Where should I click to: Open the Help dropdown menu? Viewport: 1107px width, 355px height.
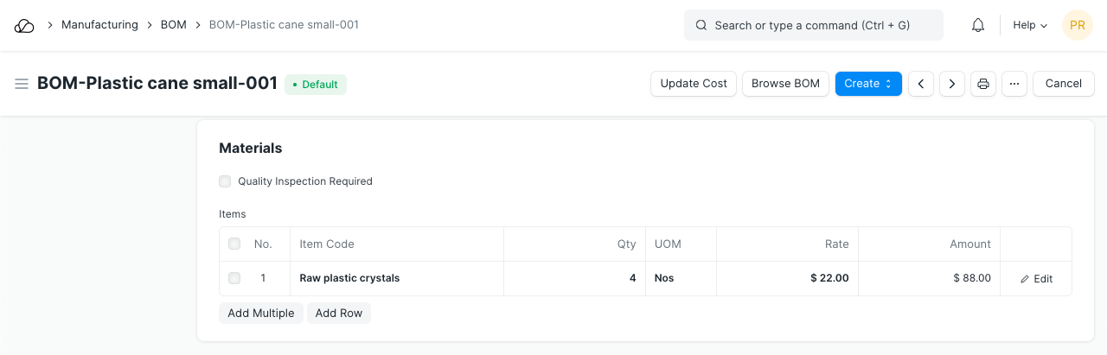click(1030, 26)
